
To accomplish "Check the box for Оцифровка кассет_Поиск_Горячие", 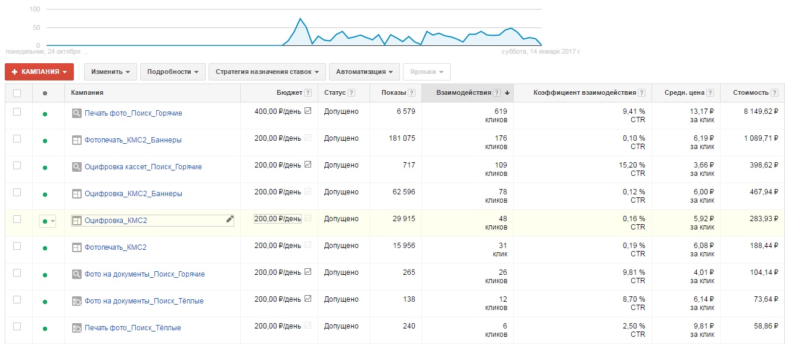I will (17, 165).
